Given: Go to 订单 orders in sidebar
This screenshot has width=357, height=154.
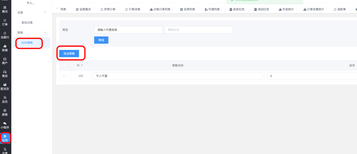Looking at the screenshot, I should 5,22.
